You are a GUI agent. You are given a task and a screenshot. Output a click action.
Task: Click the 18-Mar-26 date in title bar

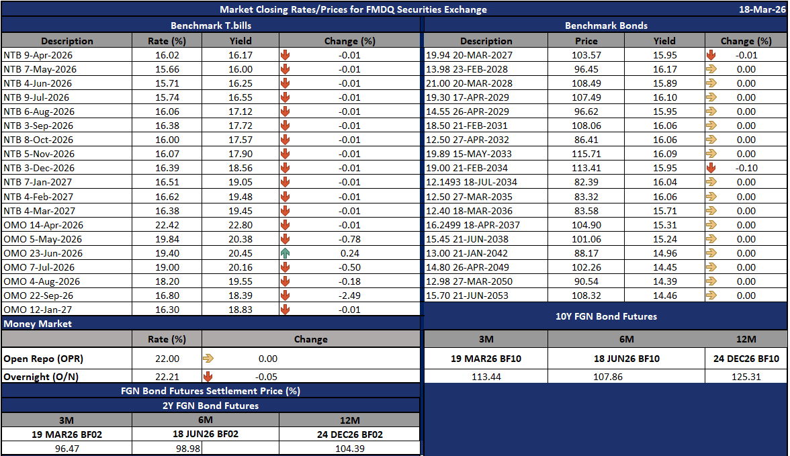(x=762, y=9)
